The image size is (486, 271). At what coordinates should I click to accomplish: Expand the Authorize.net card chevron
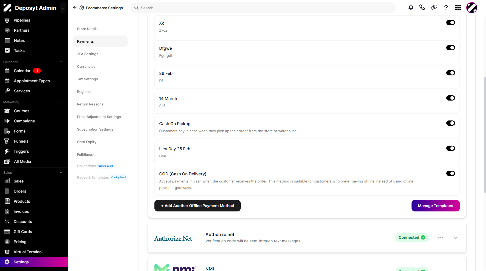(455, 238)
